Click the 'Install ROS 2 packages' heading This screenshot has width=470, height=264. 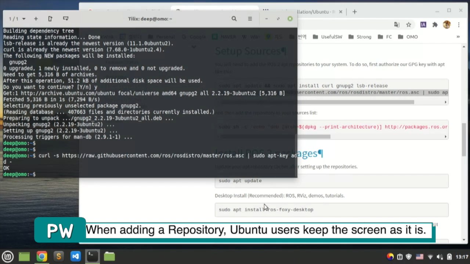point(268,153)
